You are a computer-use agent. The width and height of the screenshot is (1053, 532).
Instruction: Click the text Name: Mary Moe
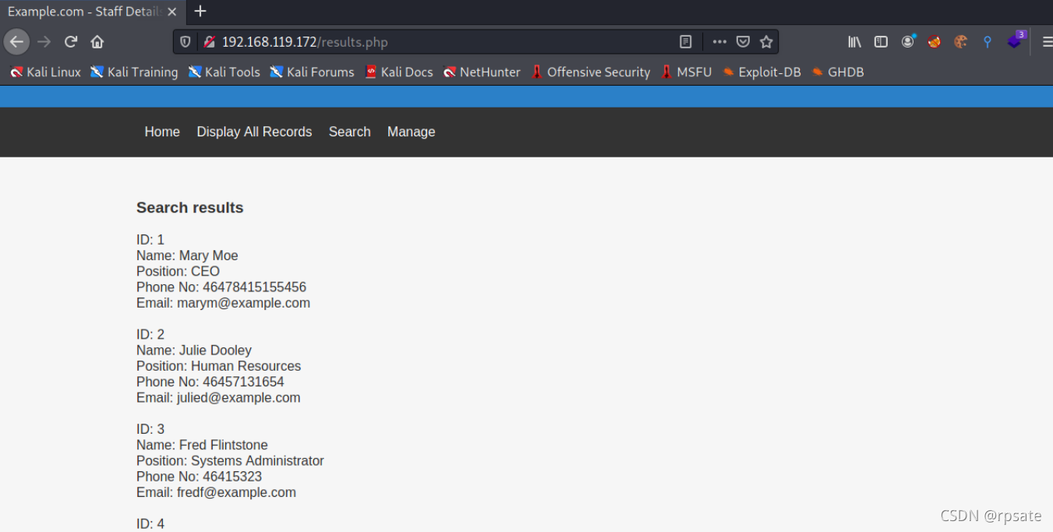coord(187,255)
